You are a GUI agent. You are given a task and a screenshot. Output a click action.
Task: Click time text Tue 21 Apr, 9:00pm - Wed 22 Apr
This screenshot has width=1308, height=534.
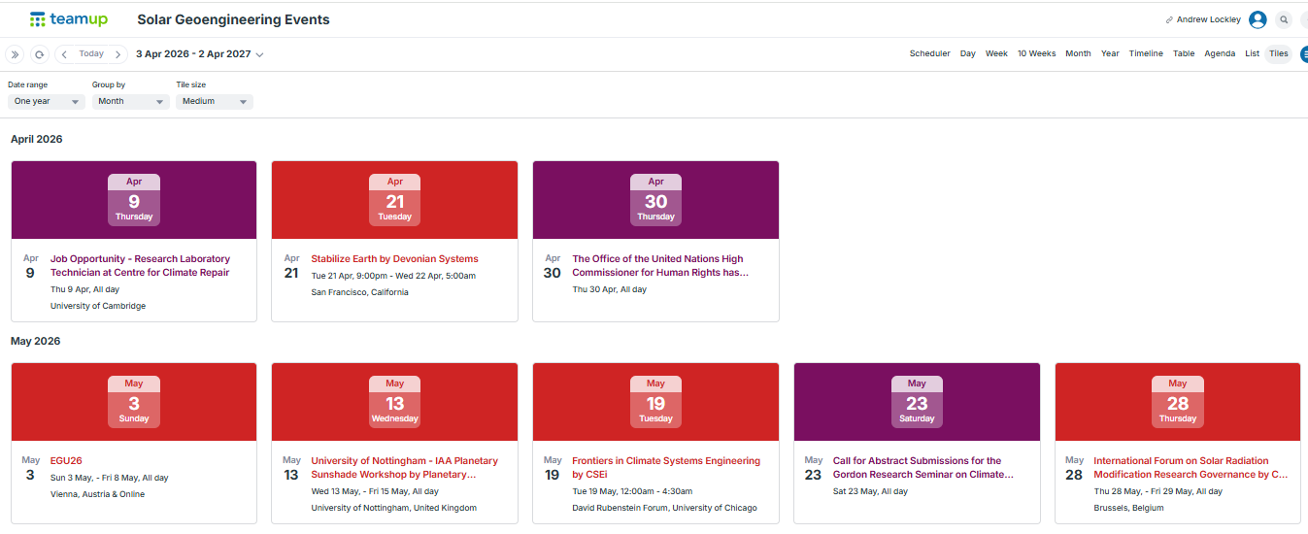[393, 276]
